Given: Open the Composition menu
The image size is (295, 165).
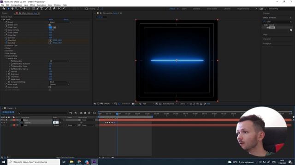Looking at the screenshot, I should pos(17,5).
